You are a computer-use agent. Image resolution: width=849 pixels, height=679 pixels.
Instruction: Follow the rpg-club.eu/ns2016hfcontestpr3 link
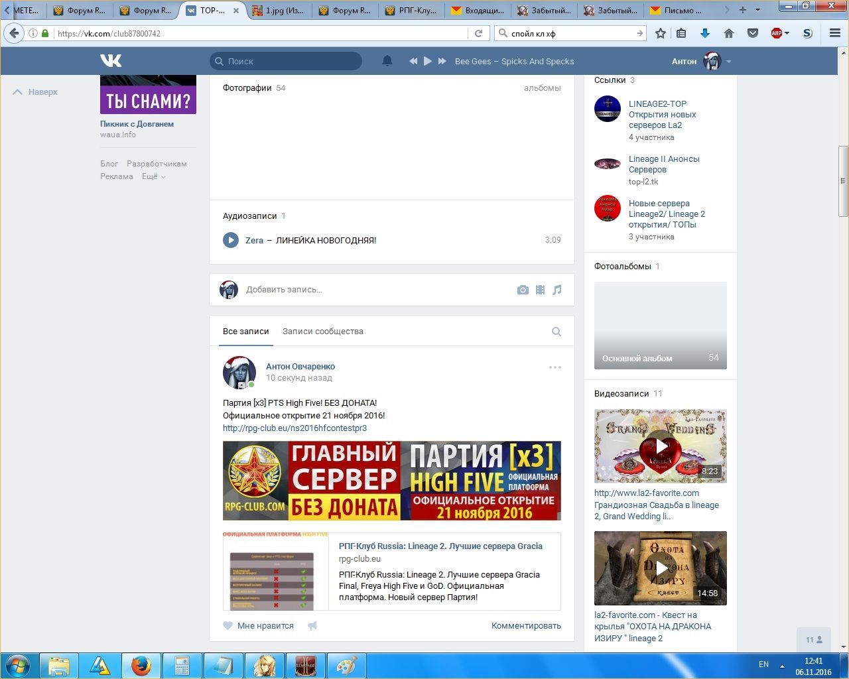[x=294, y=428]
